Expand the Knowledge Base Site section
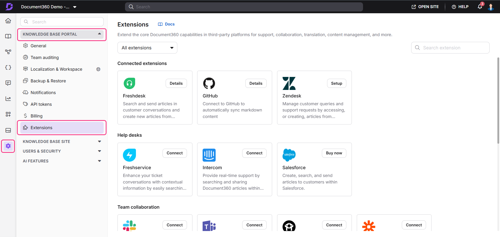500x237 pixels. pos(99,142)
